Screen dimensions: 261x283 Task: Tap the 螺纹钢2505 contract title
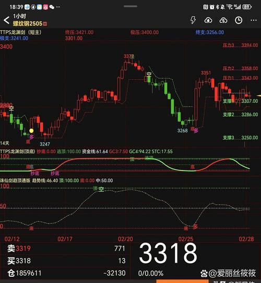point(28,23)
